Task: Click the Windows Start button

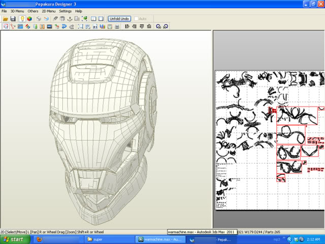Action: tap(14, 239)
